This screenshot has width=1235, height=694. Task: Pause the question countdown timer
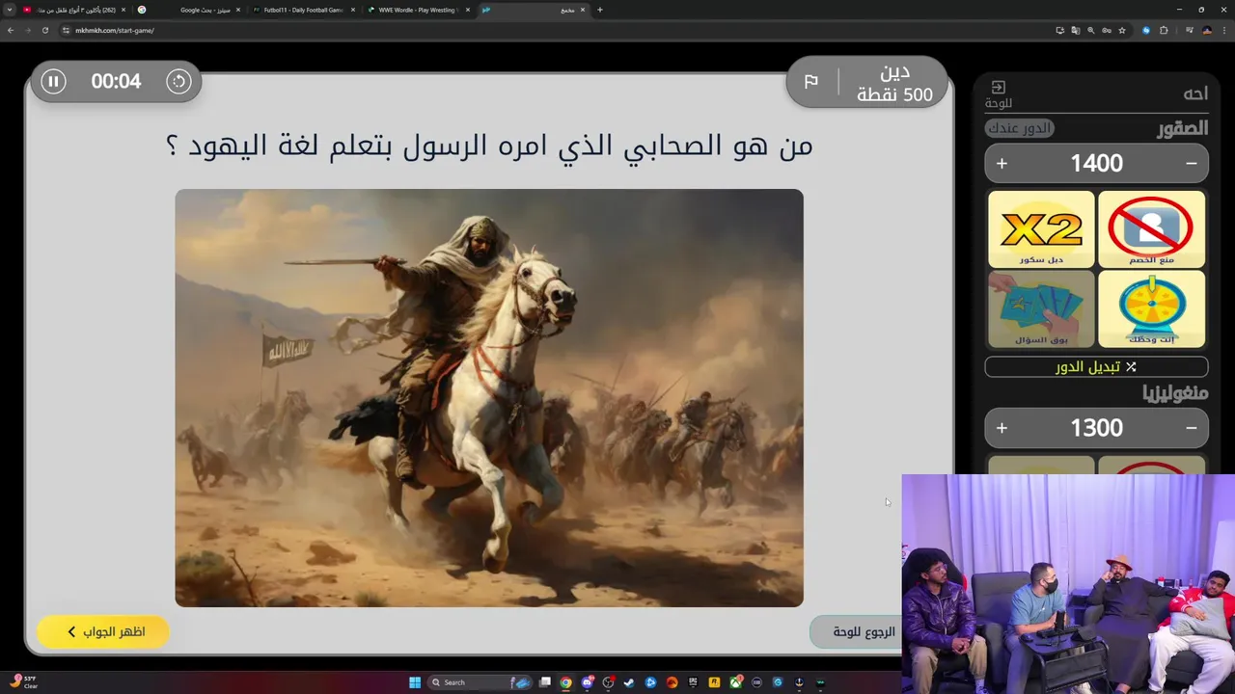(x=54, y=82)
